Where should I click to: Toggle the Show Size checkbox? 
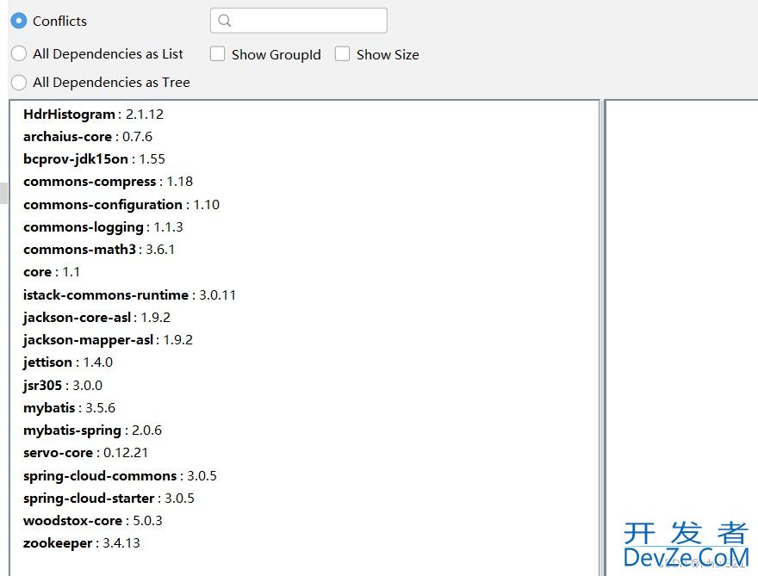(343, 54)
